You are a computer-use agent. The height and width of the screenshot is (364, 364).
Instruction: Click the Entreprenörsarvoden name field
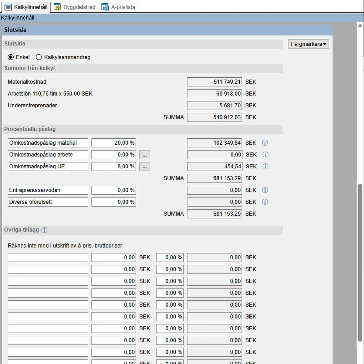tap(48, 190)
